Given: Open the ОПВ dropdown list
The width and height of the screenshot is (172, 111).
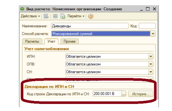Looking at the screenshot, I should click(x=151, y=64).
